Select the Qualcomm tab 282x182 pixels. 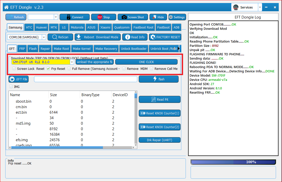click(x=122, y=27)
